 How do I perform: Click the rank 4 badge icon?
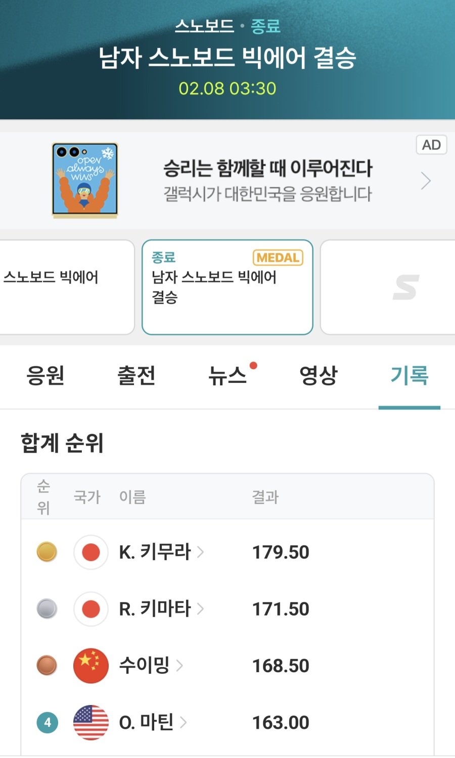47,723
